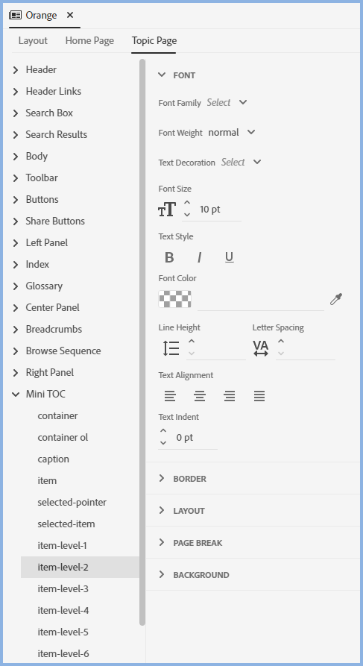Viewport: 363px width, 666px height.
Task: Align text left
Action: 170,396
